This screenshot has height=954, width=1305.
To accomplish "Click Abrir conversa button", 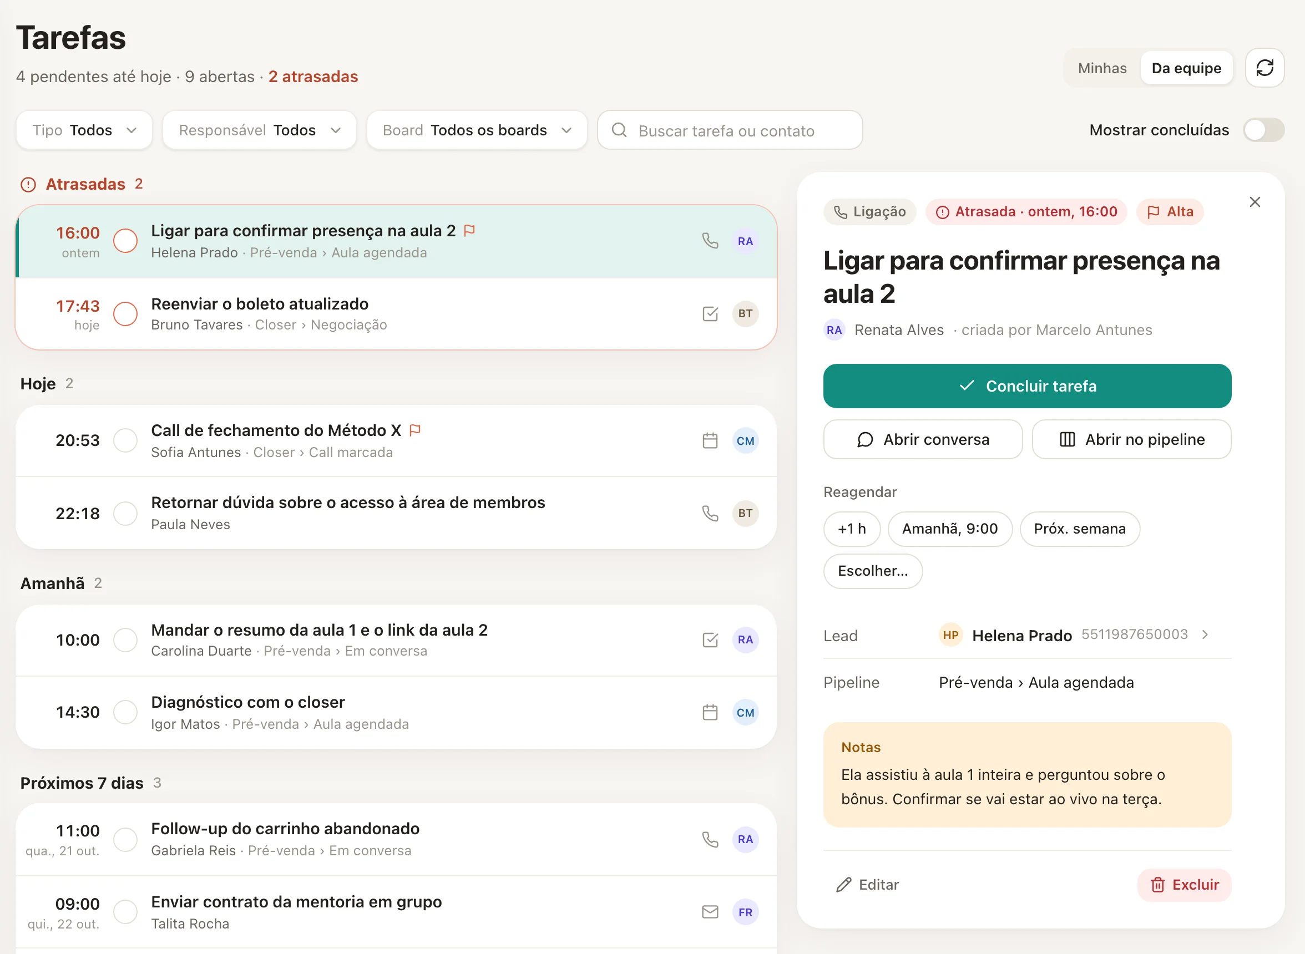I will (x=923, y=439).
